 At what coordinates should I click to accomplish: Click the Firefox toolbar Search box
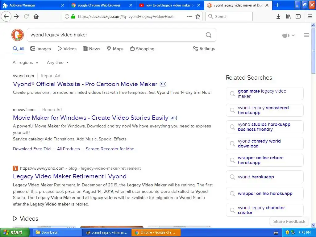click(x=229, y=16)
